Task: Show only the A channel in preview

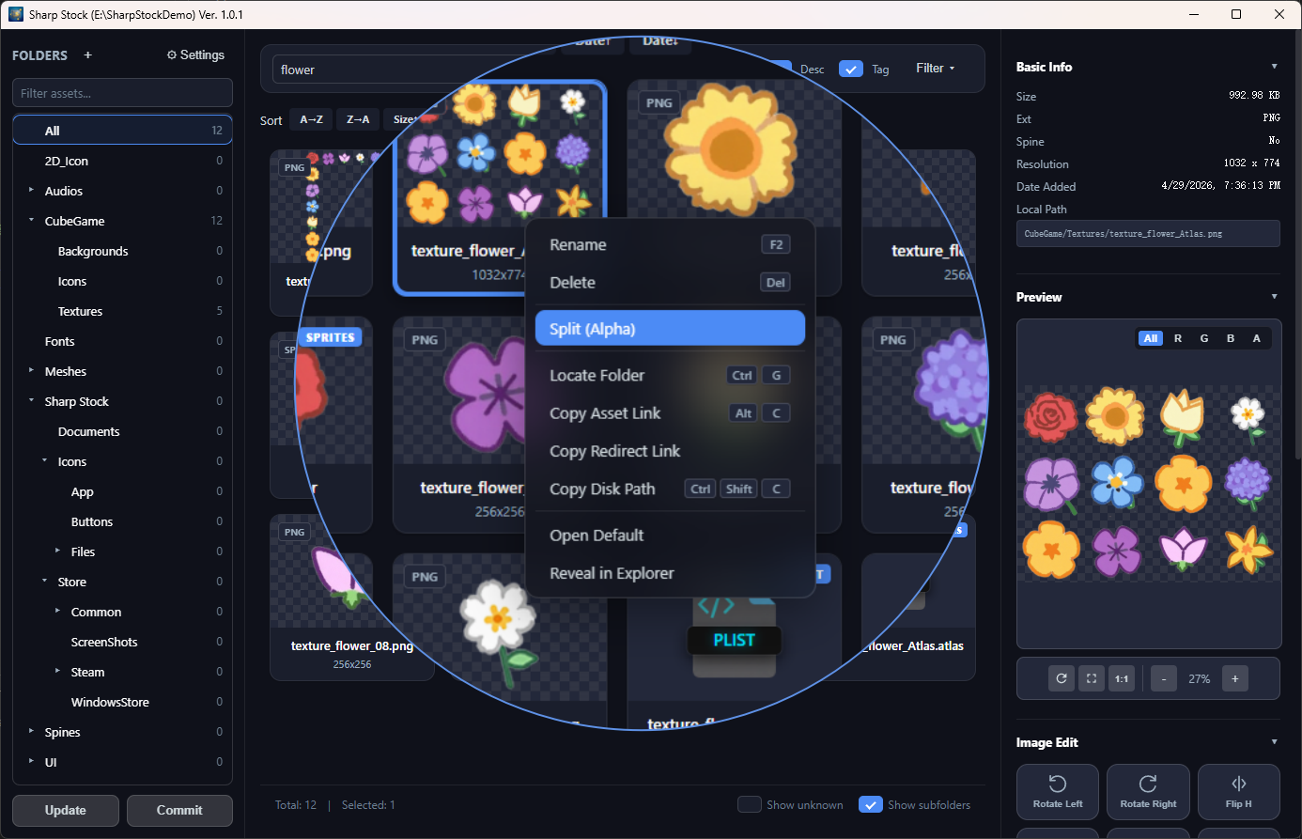Action: [1257, 338]
